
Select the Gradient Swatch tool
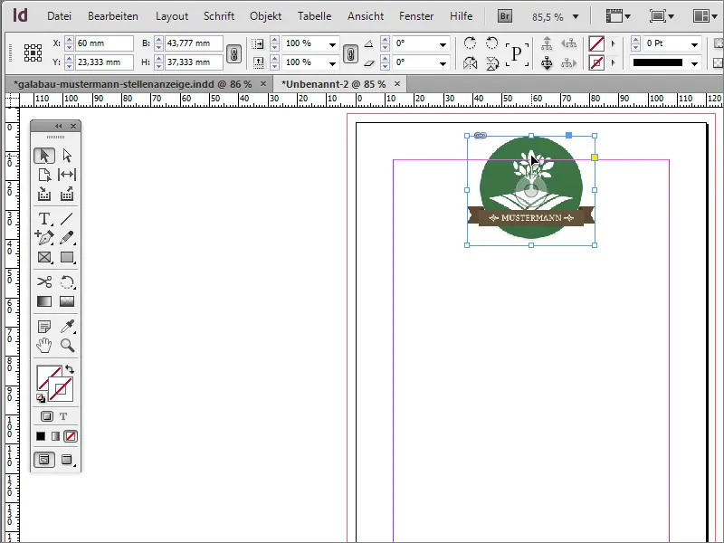(x=44, y=301)
